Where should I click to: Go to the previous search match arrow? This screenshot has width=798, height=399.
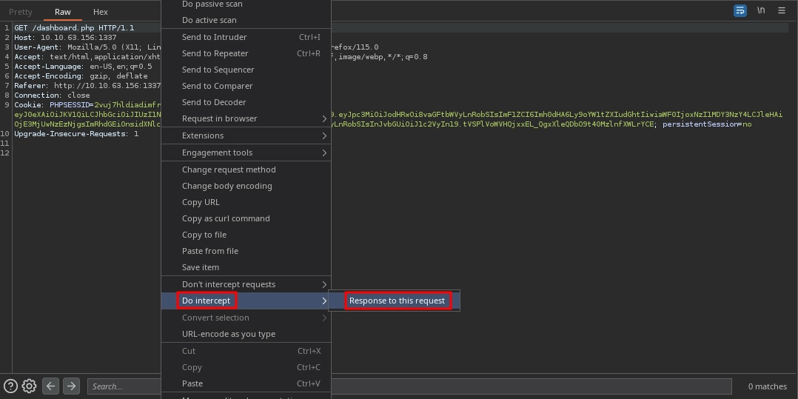click(50, 386)
